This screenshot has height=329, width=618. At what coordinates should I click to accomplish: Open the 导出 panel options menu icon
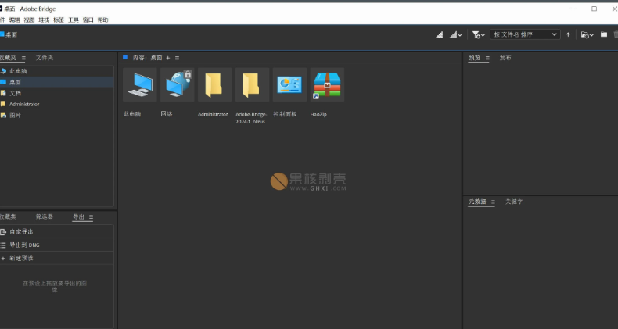91,216
